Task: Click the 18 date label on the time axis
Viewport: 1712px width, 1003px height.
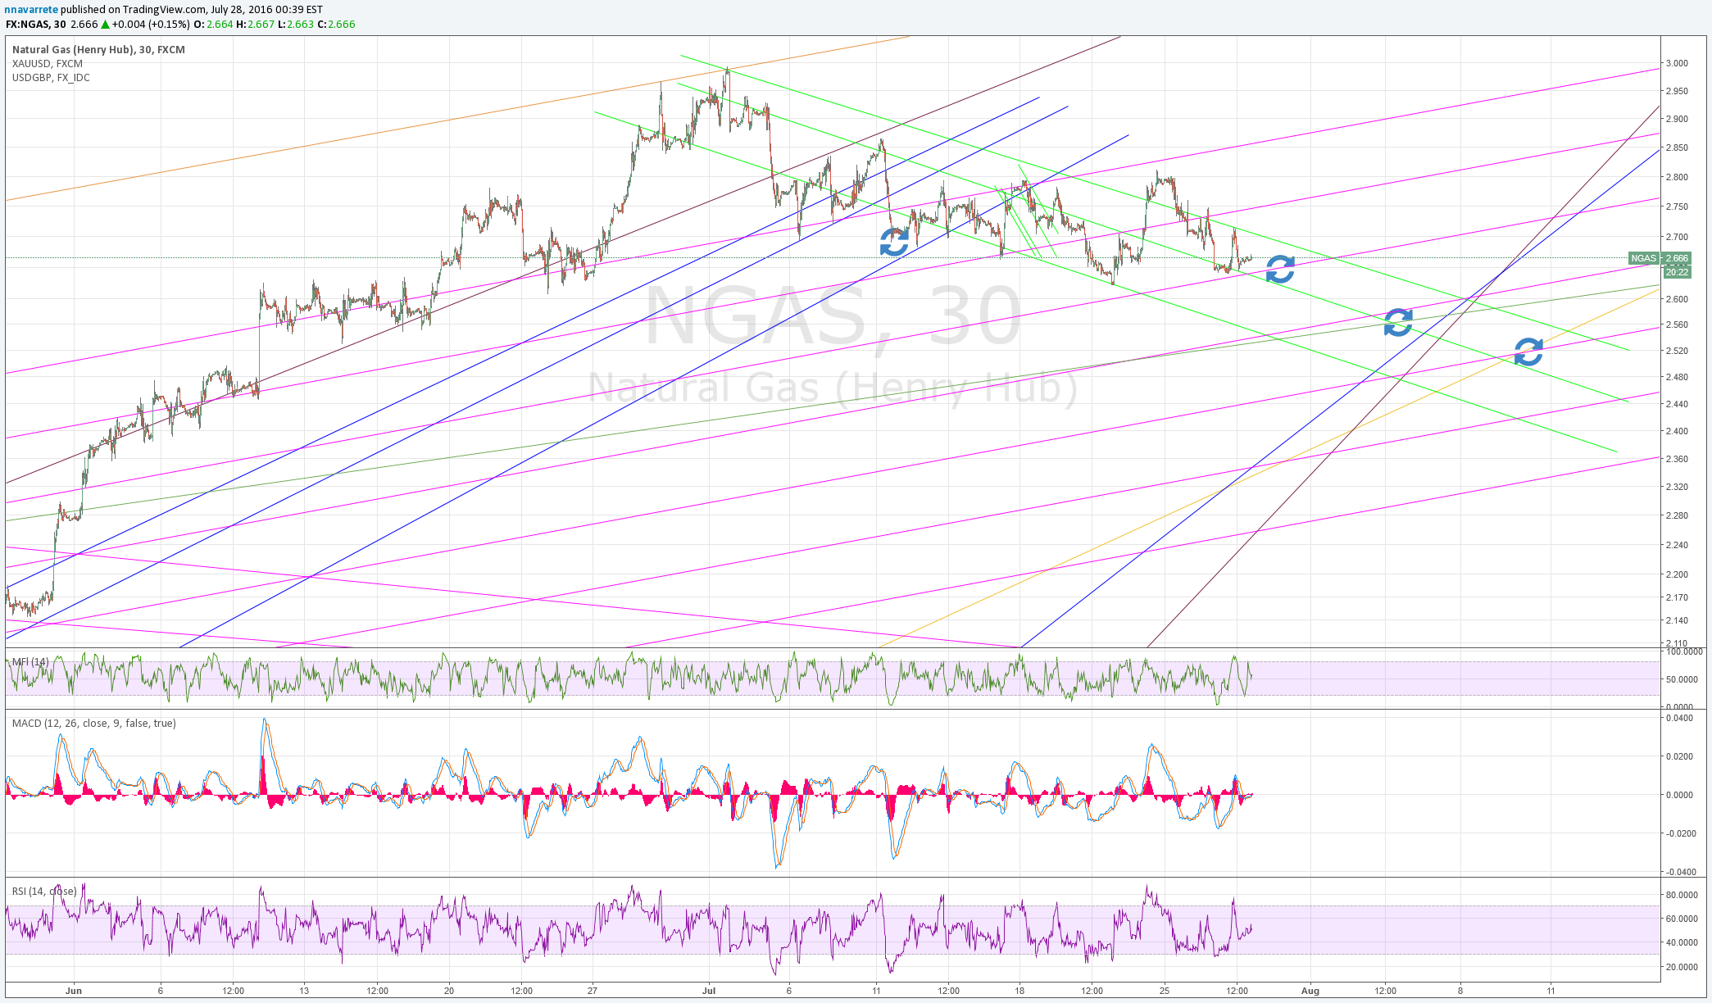Action: [1019, 991]
